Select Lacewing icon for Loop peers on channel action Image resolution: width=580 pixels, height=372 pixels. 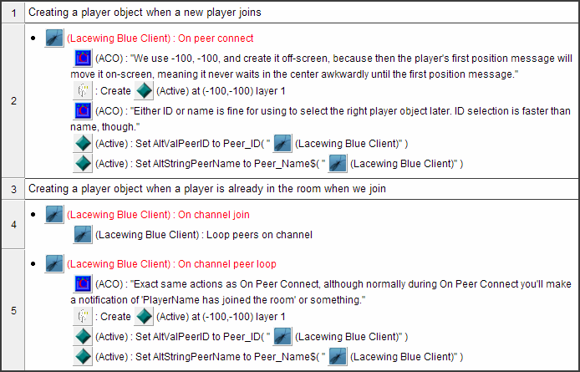(83, 235)
